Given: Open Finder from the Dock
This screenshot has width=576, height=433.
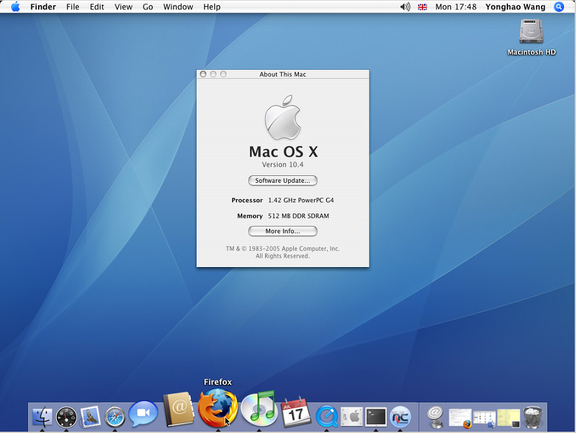Looking at the screenshot, I should [x=42, y=417].
